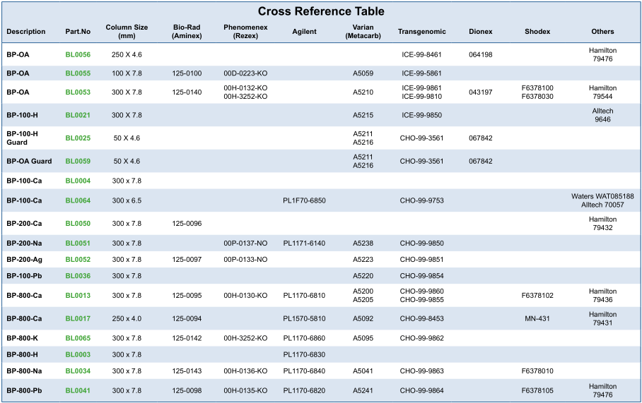Click Transgenomic cell CHO-99-9864
Screen dimensions: 642x403
pyautogui.click(x=421, y=391)
